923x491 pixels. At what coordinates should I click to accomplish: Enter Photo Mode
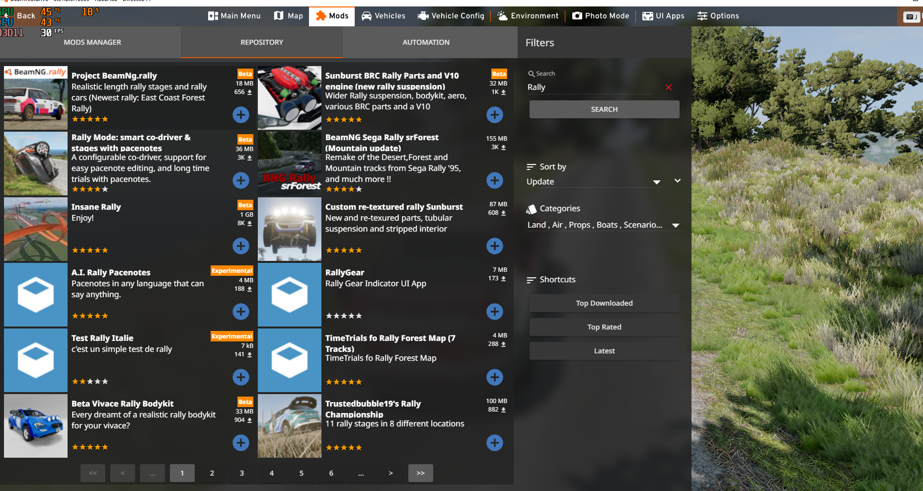601,16
